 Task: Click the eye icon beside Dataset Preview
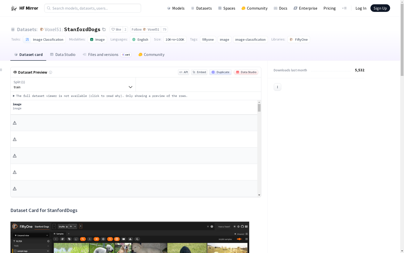pyautogui.click(x=15, y=72)
